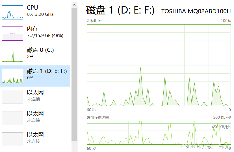Click the sidebar scrollbar up arrow
Screen dimensions: 234x152
[74, 5]
